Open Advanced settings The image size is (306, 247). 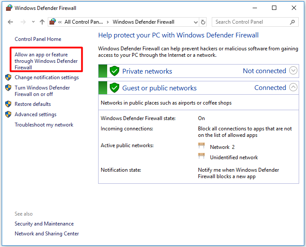pos(35,114)
